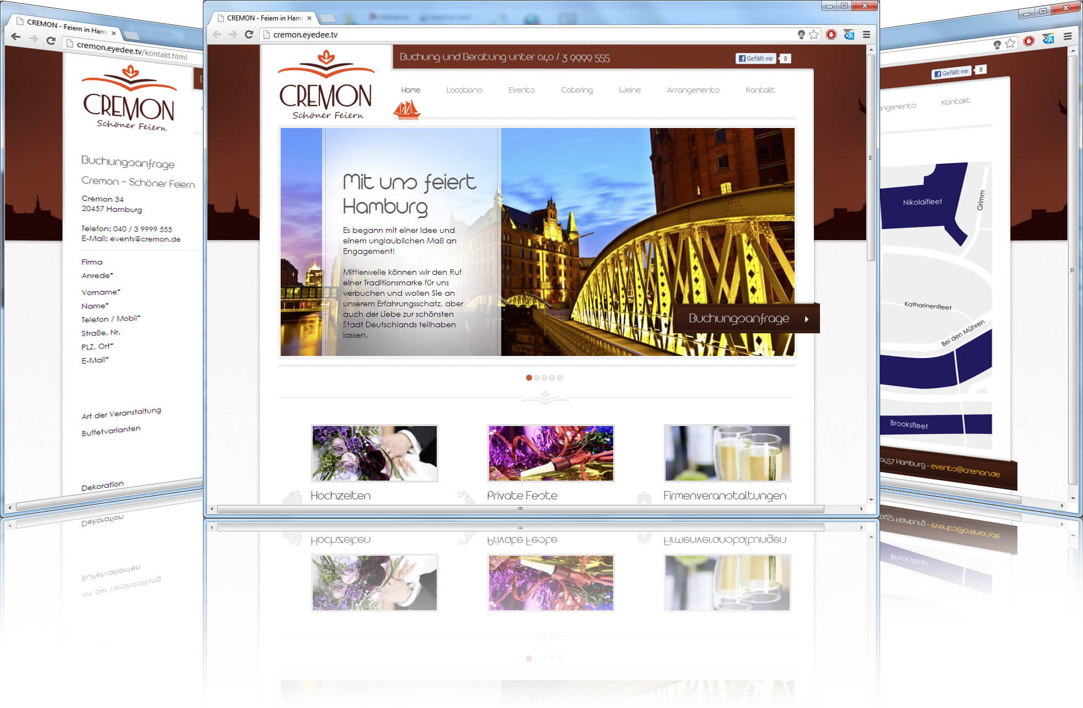Click the lightbulb icon in right browser window
Image resolution: width=1083 pixels, height=708 pixels.
point(997,45)
